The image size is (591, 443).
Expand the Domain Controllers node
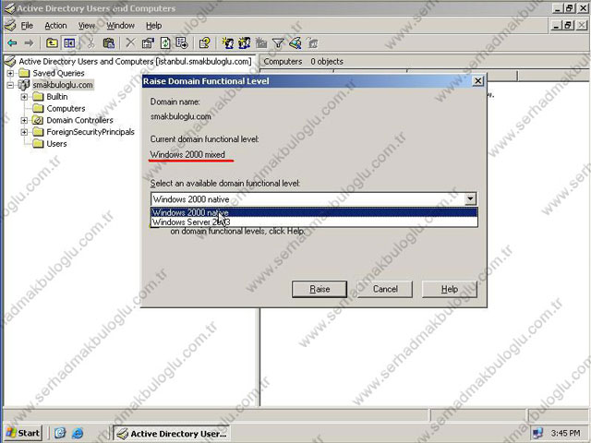pos(24,121)
